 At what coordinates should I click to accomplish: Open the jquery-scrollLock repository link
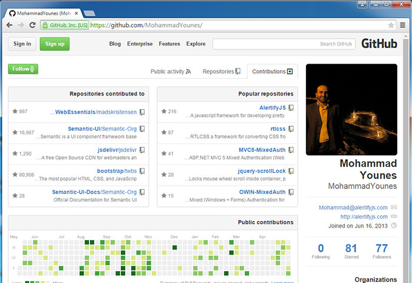262,171
